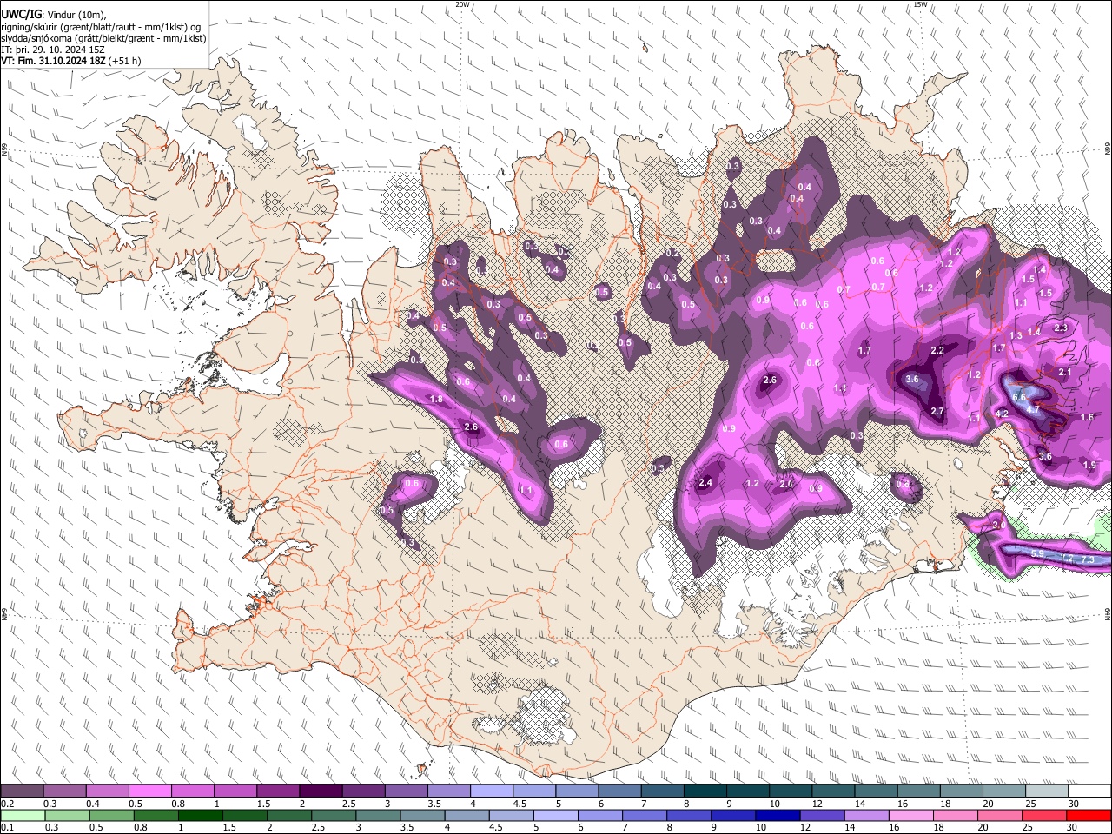Image resolution: width=1112 pixels, height=834 pixels.
Task: Click the 2.4 precipitation value on the map
Action: pos(705,483)
